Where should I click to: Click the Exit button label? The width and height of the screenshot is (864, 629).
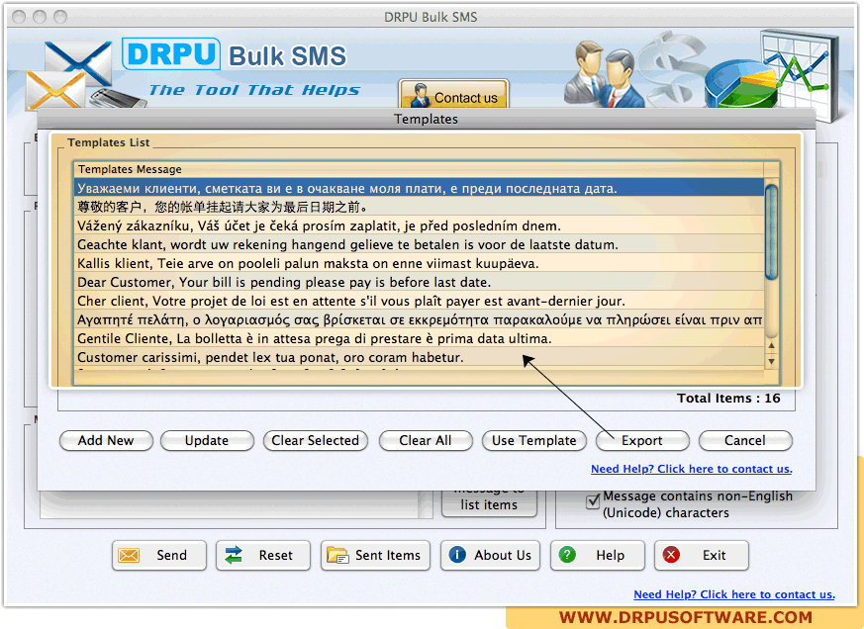(x=715, y=555)
